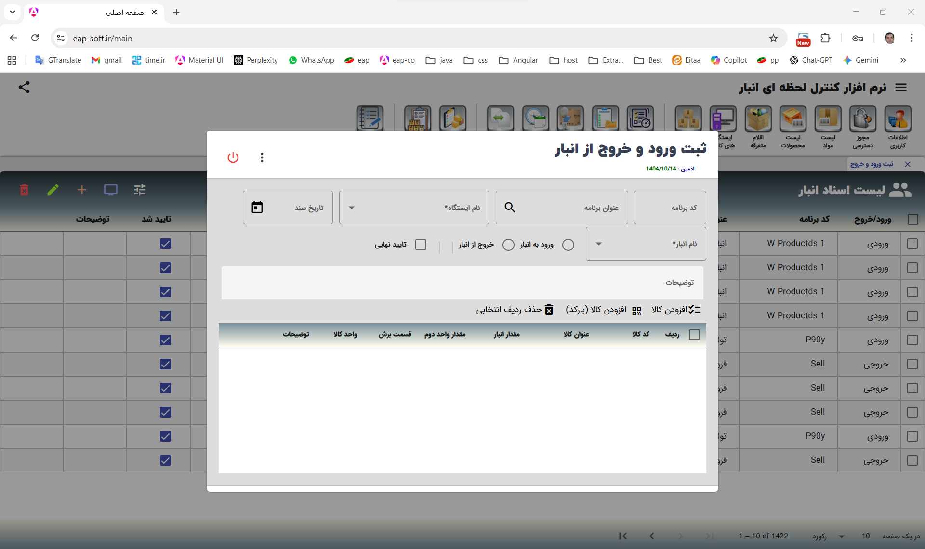
Task: Open records-per-page dropdown arrow
Action: click(x=842, y=536)
